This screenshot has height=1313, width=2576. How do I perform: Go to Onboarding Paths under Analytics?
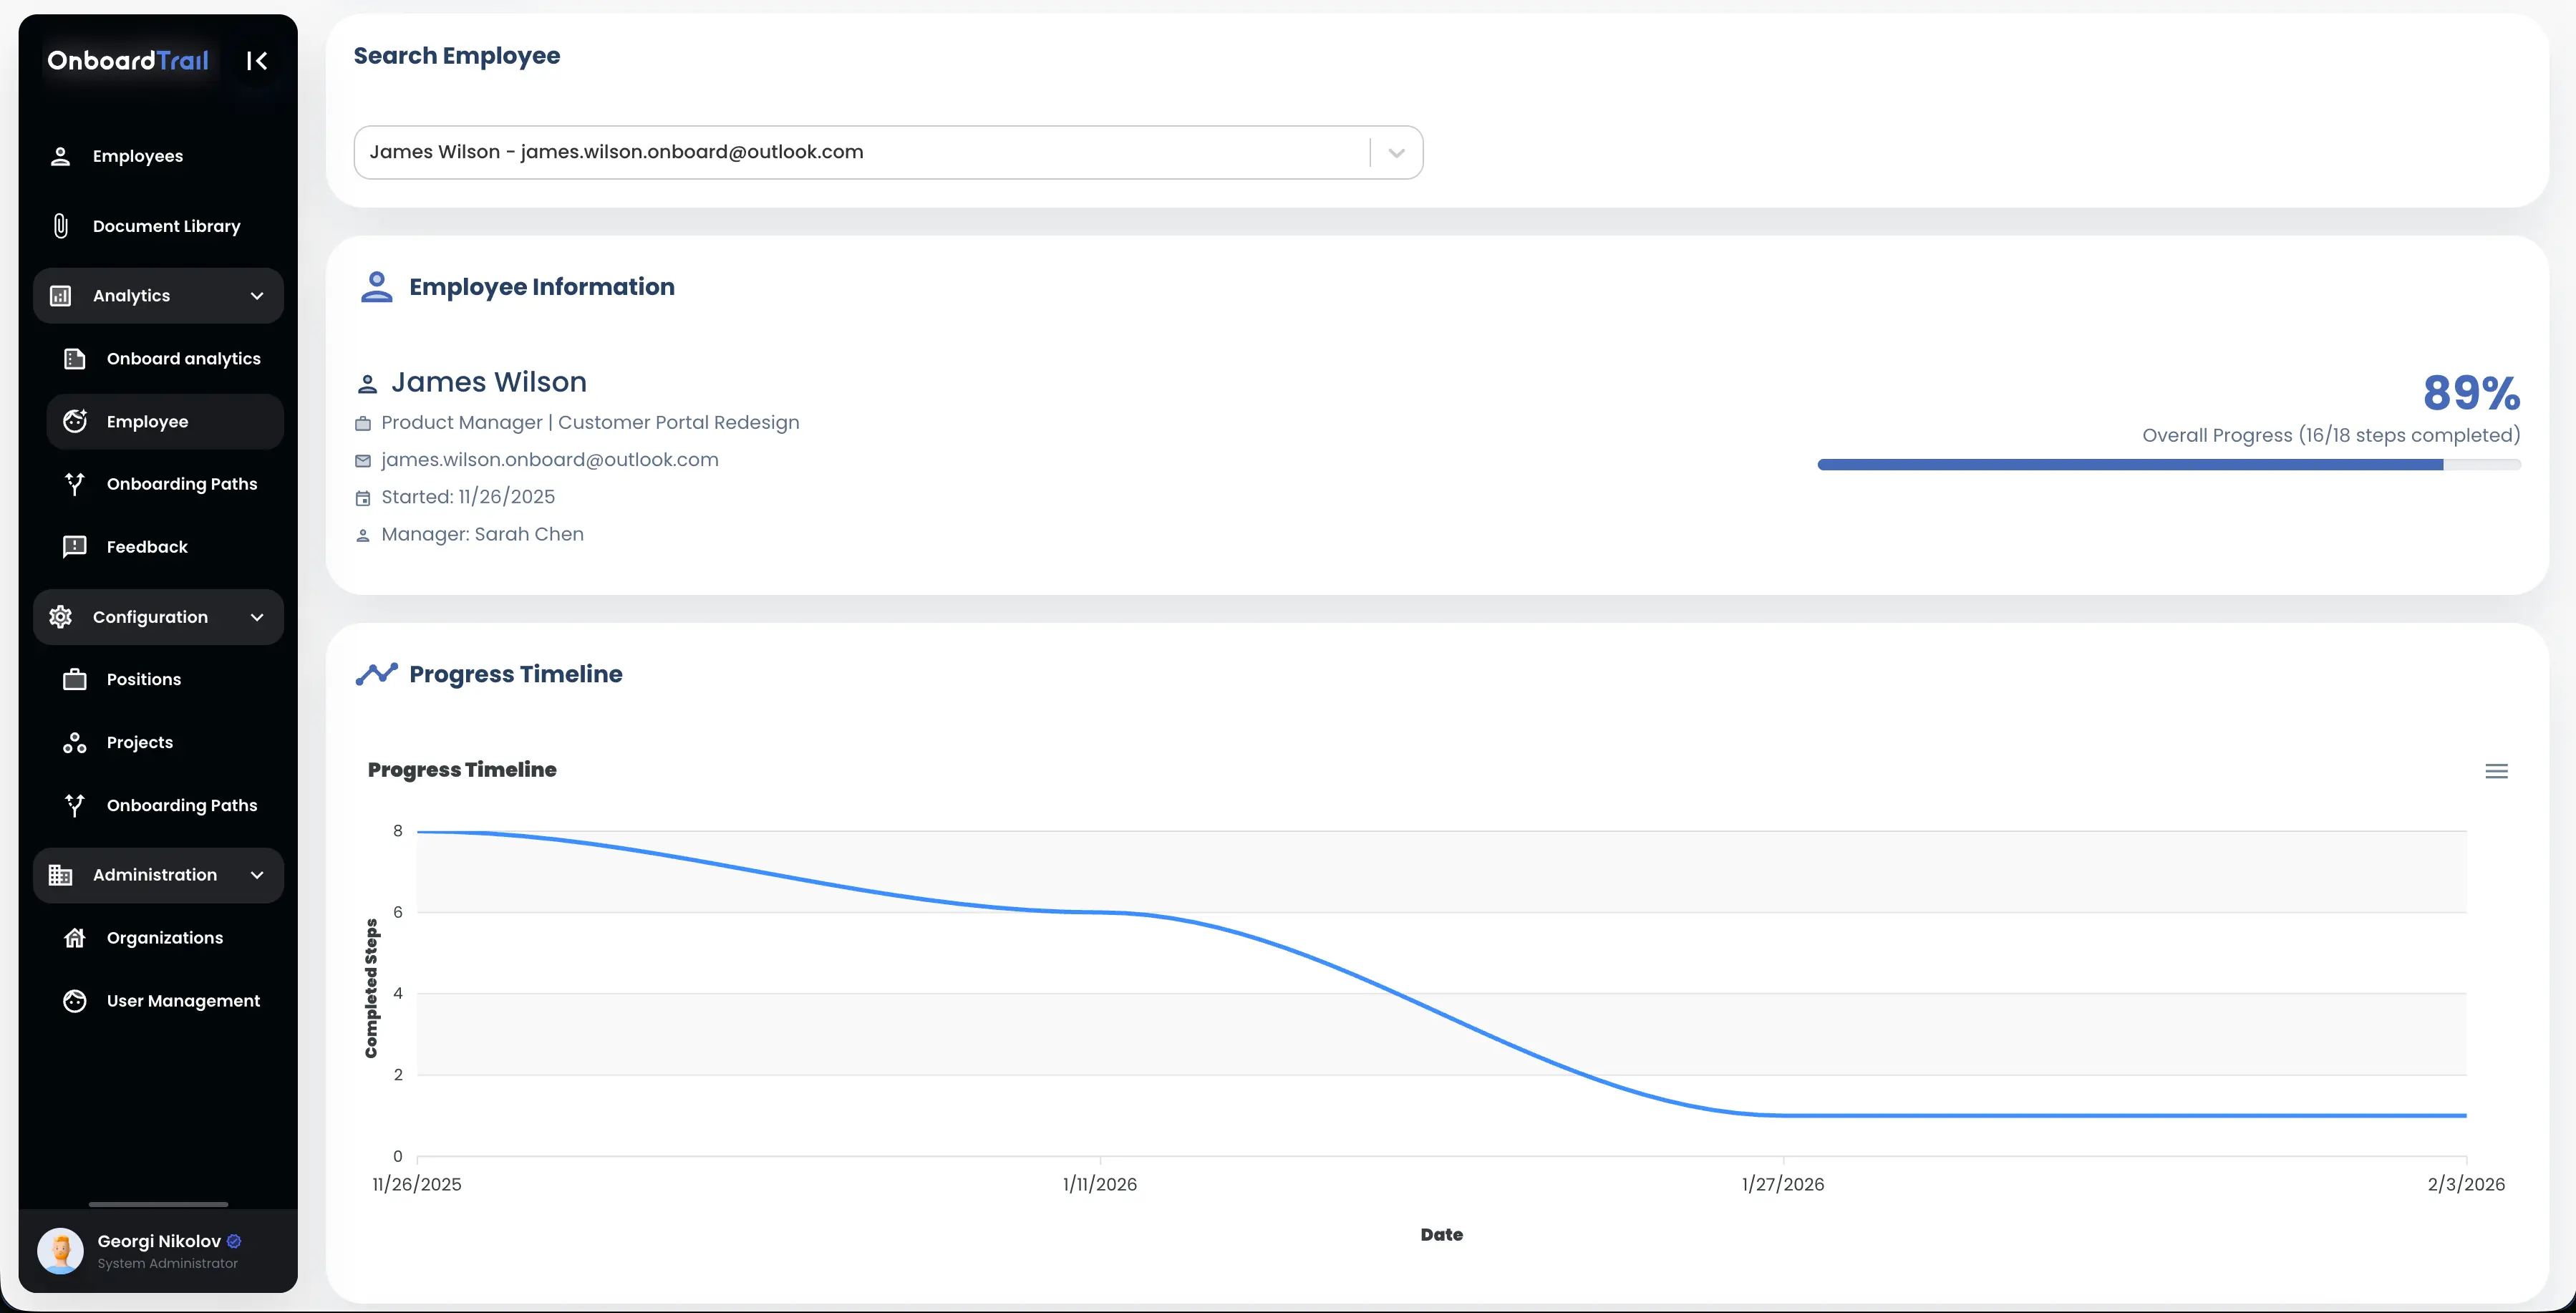click(x=181, y=484)
